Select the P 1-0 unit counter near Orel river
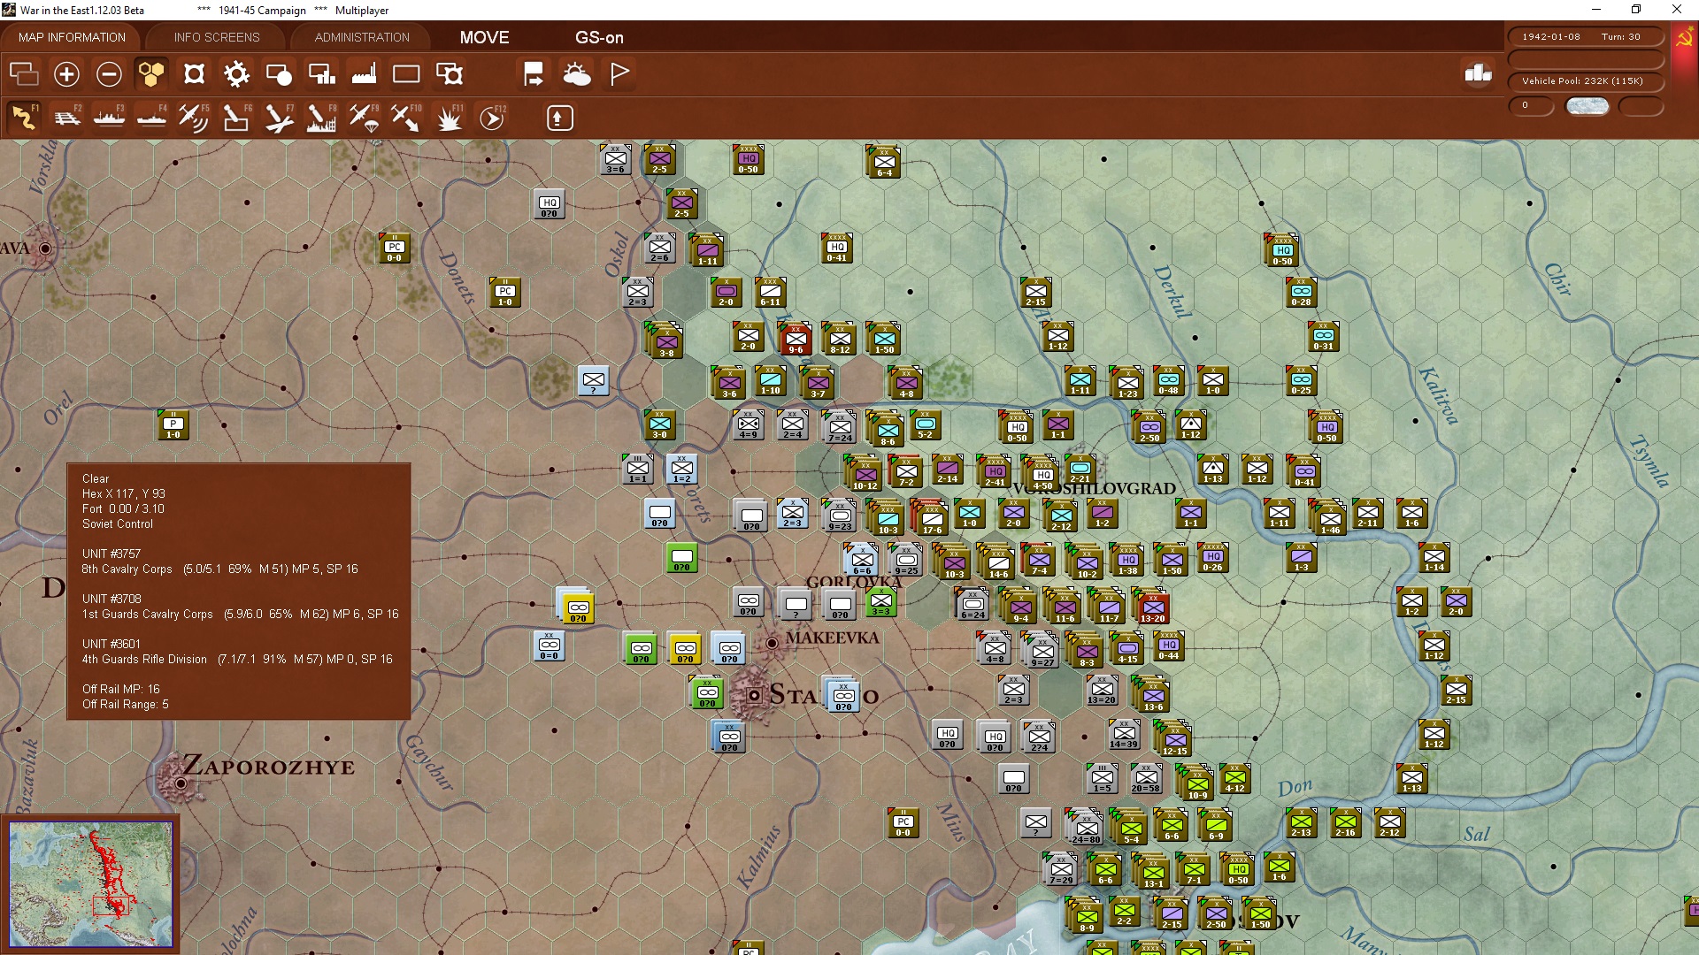Image resolution: width=1699 pixels, height=955 pixels. click(173, 425)
